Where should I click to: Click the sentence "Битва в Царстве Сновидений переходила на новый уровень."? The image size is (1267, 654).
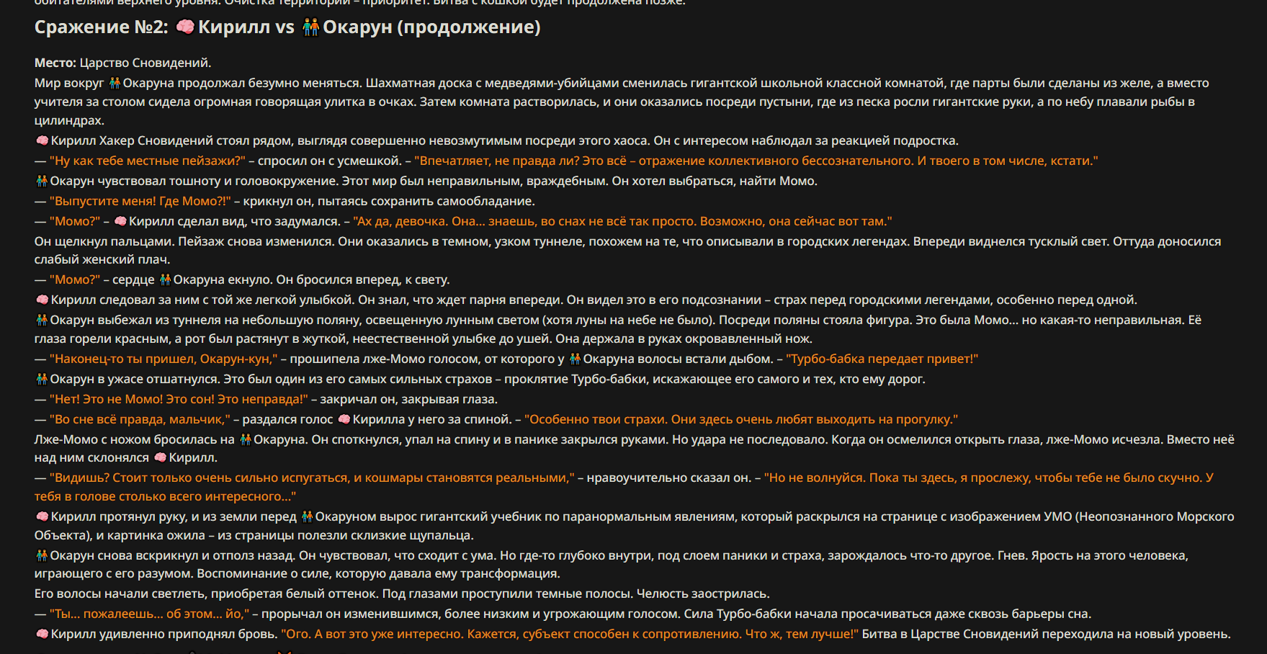point(1046,635)
